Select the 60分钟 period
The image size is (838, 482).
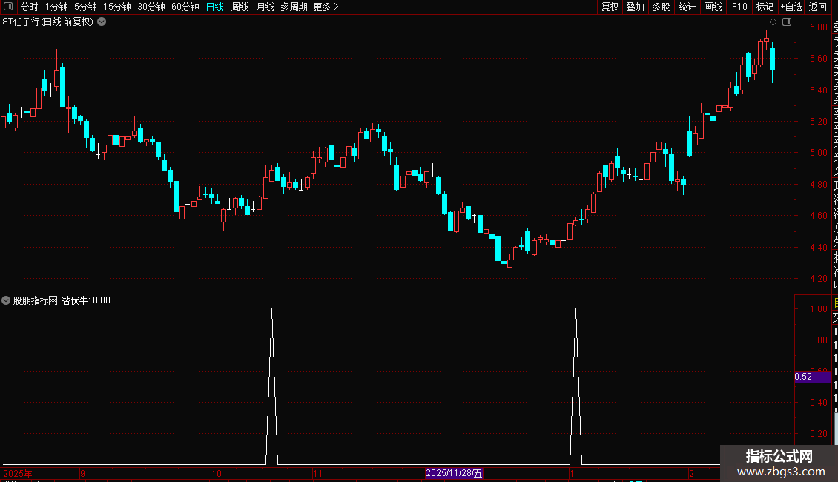pyautogui.click(x=185, y=7)
